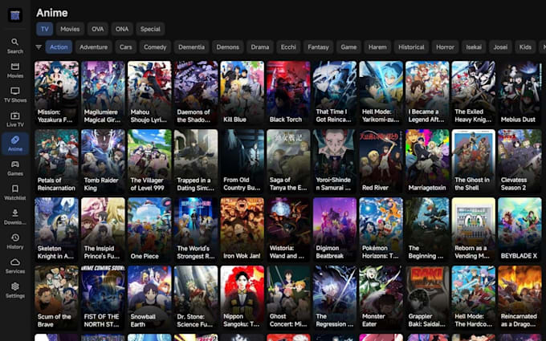The width and height of the screenshot is (546, 341).
Task: Open Petals of Reincarnation poster
Action: point(56,161)
